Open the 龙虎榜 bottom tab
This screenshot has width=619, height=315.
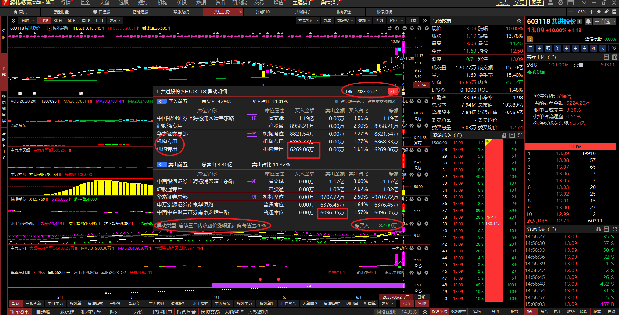click(67, 312)
